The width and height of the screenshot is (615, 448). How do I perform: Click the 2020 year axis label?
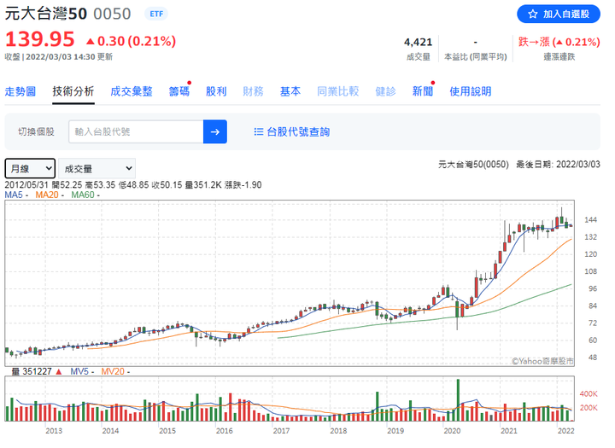click(x=452, y=431)
